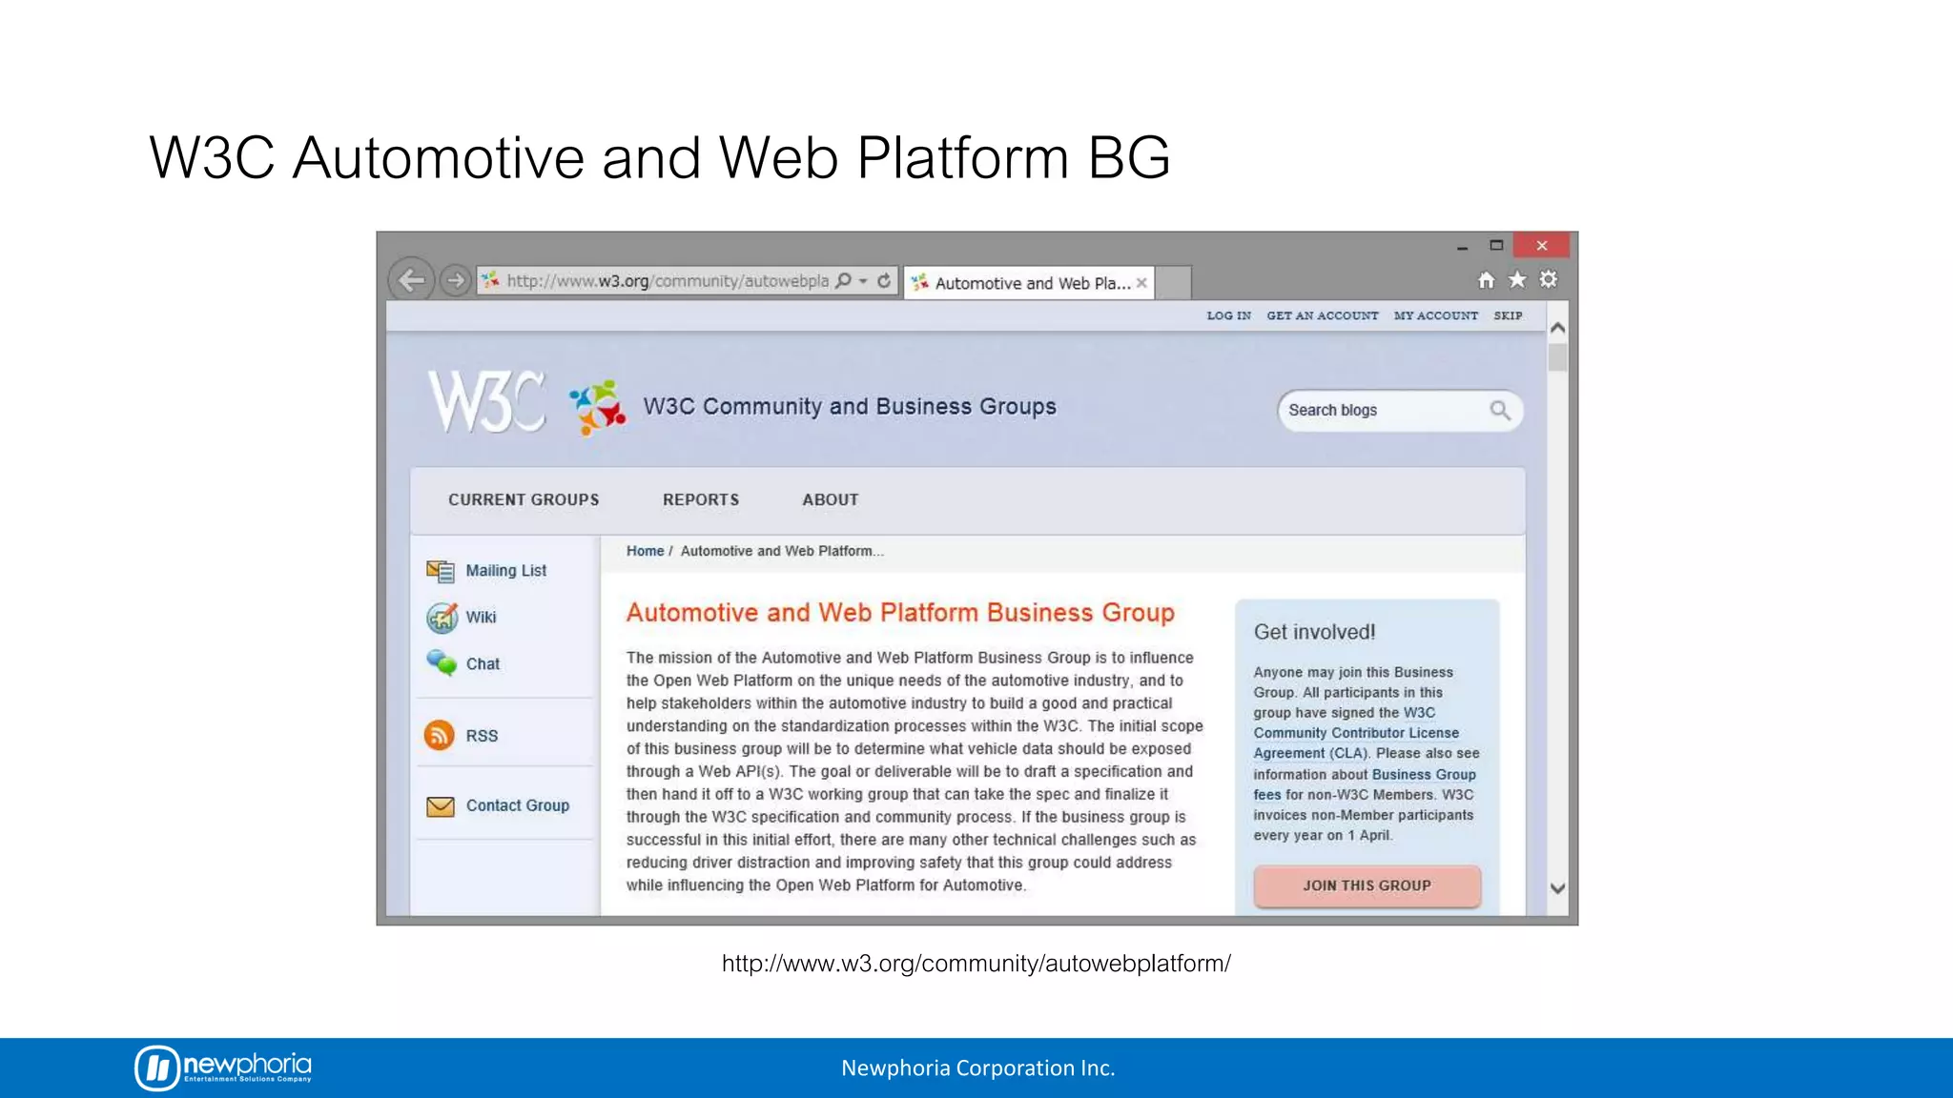The width and height of the screenshot is (1953, 1098).
Task: Click the Home breadcrumb link
Action: [645, 551]
